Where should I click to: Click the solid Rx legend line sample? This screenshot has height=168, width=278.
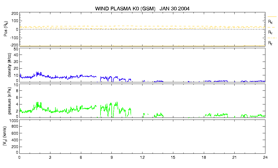click(x=272, y=17)
